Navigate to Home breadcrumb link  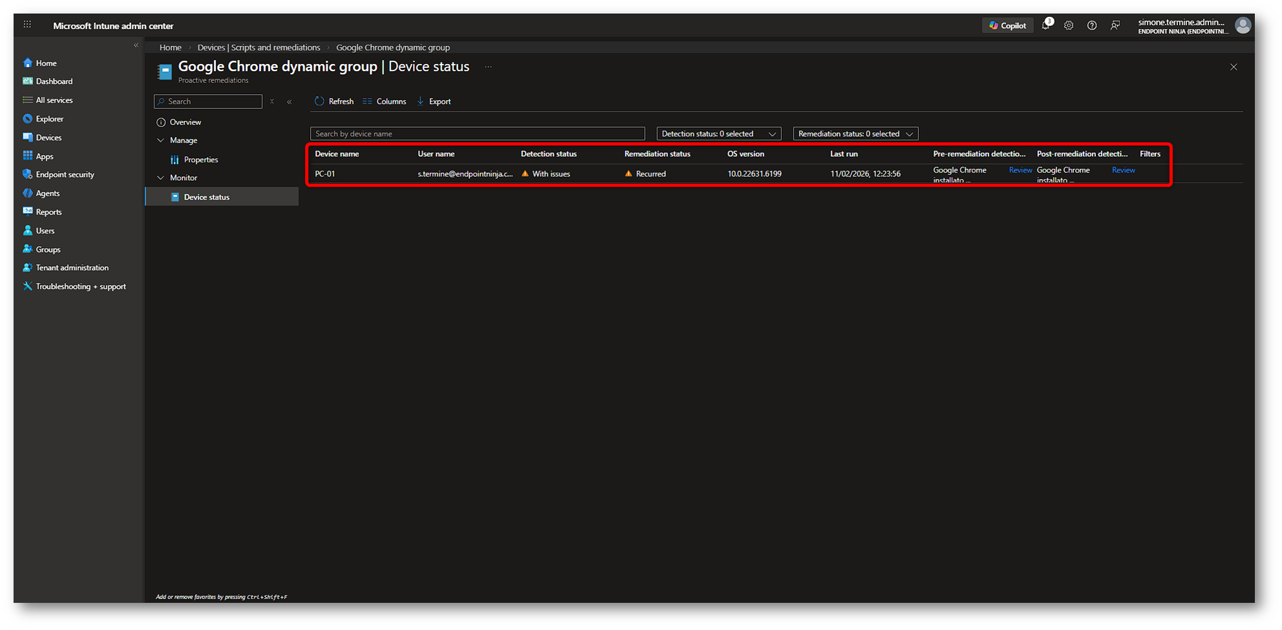[171, 48]
